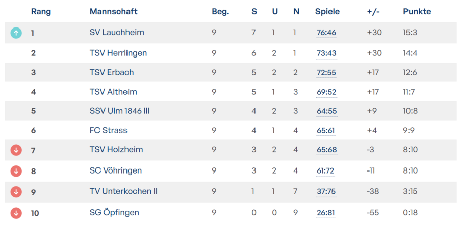
Task: Click the down arrow icon beside TV Unterkochen II
Action: click(x=16, y=191)
